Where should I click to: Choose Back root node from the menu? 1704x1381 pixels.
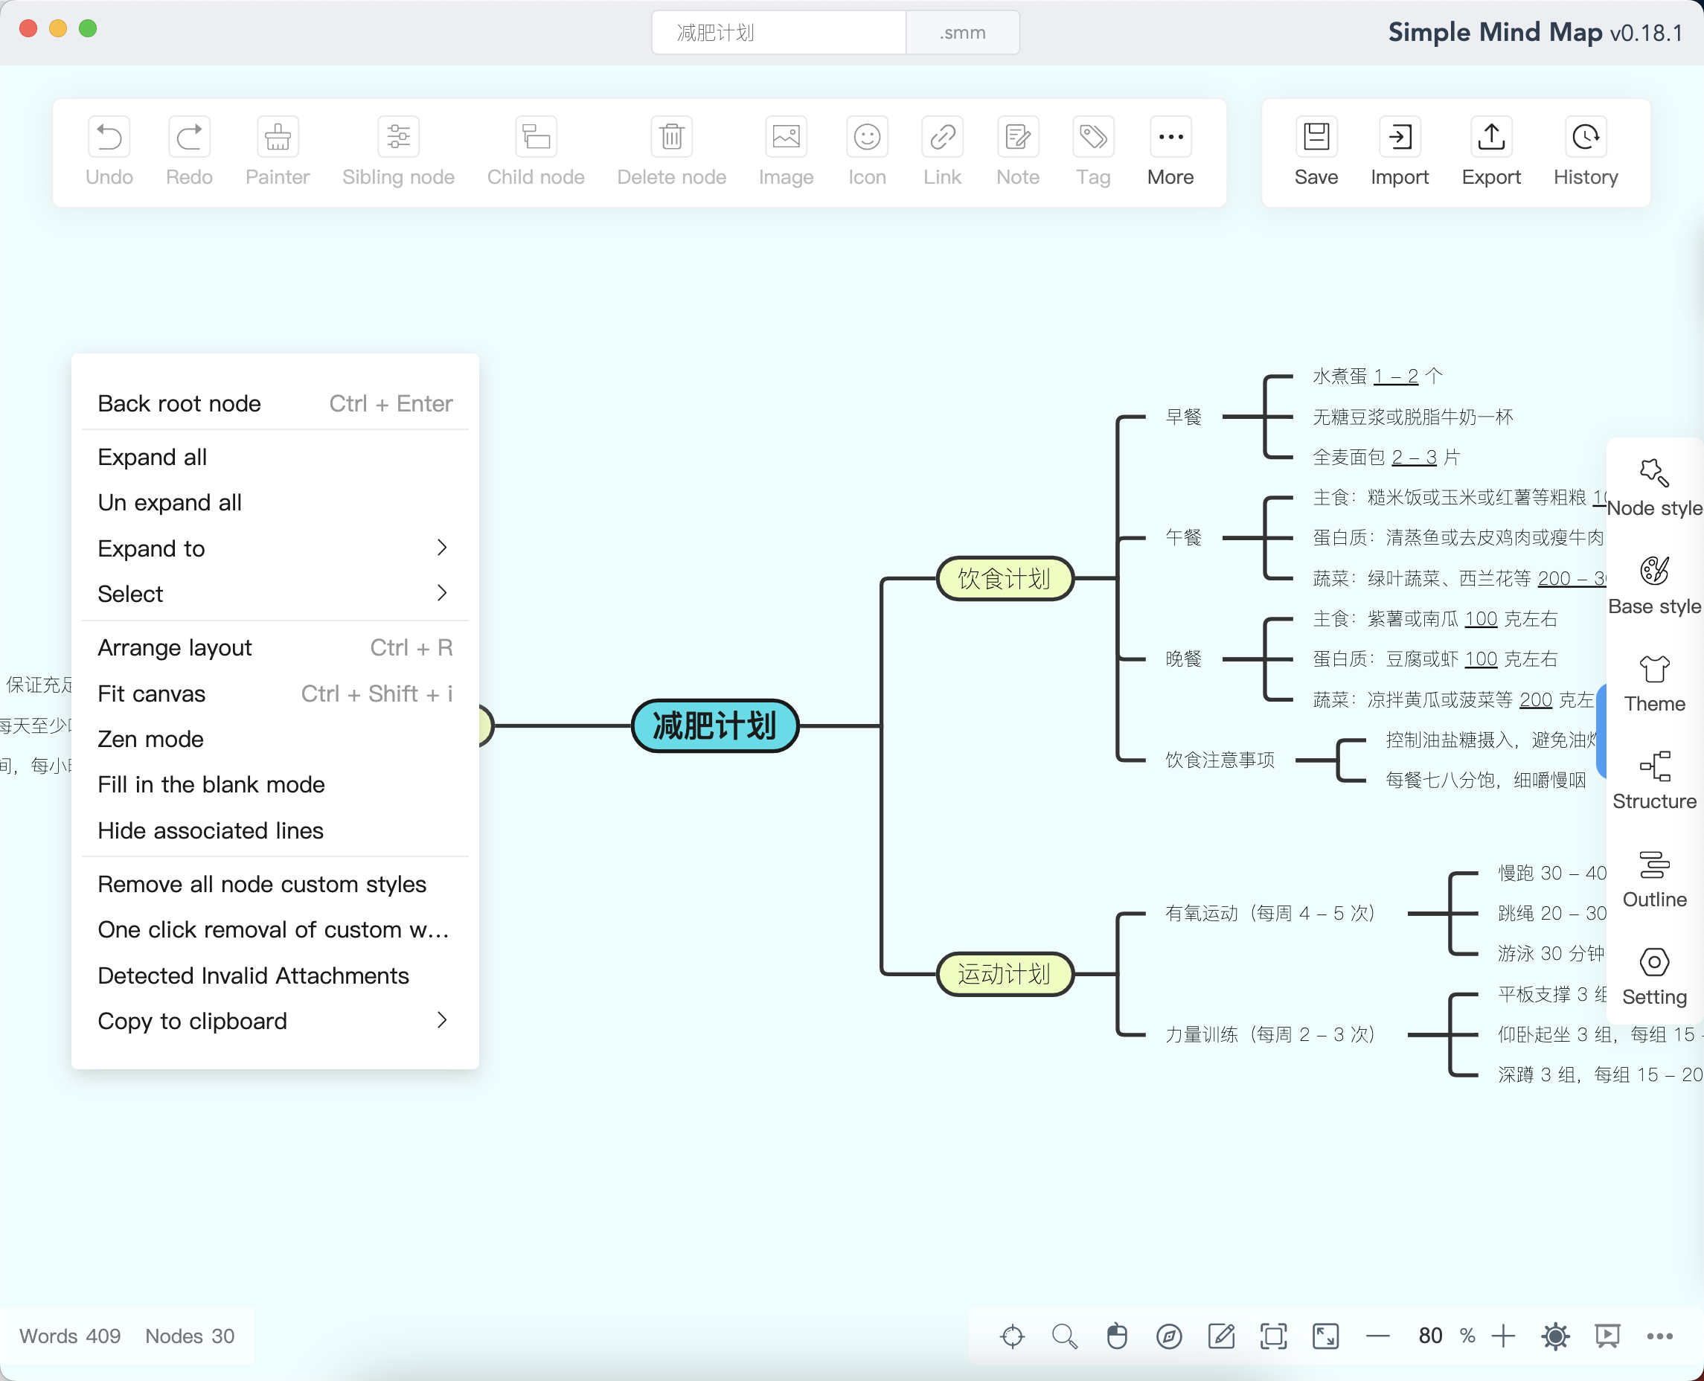(179, 403)
